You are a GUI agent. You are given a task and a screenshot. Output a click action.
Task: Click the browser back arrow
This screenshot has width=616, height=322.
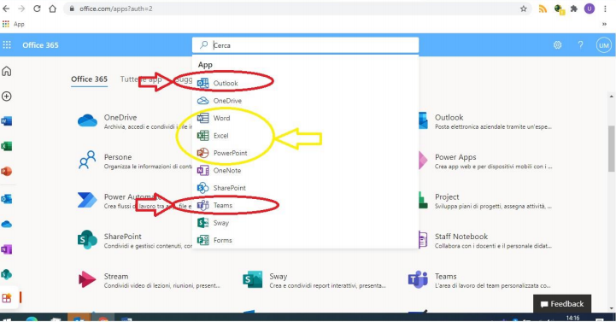[6, 9]
